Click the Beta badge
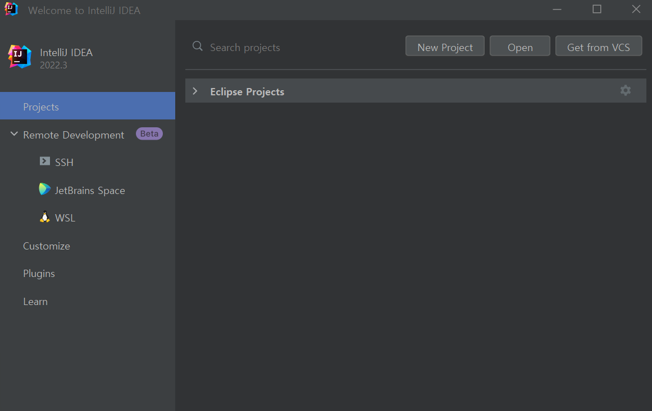Image resolution: width=652 pixels, height=411 pixels. tap(149, 133)
